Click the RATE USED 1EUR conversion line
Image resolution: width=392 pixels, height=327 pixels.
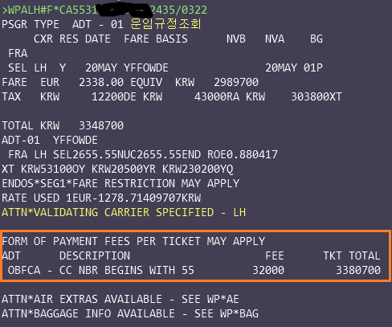click(101, 198)
